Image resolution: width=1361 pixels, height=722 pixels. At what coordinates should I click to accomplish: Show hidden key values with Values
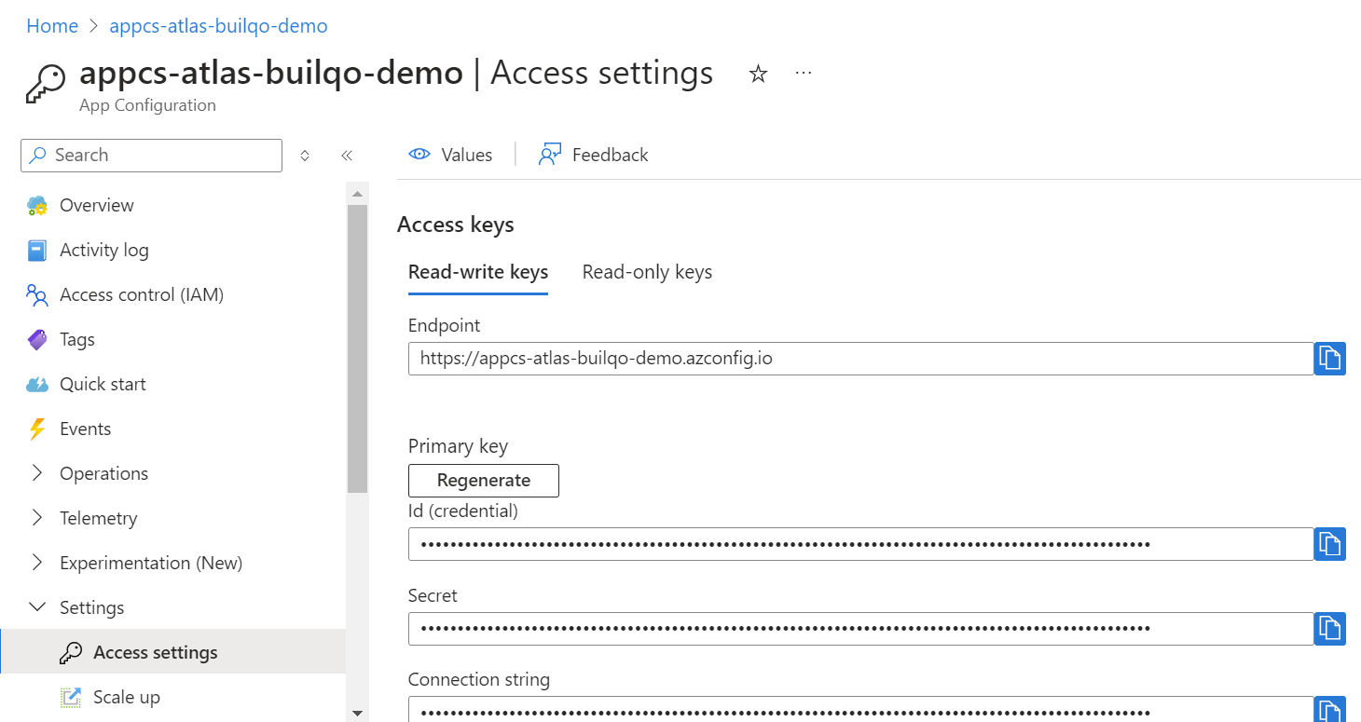451,155
